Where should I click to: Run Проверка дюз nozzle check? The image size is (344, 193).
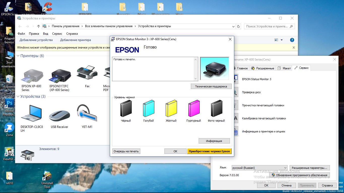tap(251, 92)
